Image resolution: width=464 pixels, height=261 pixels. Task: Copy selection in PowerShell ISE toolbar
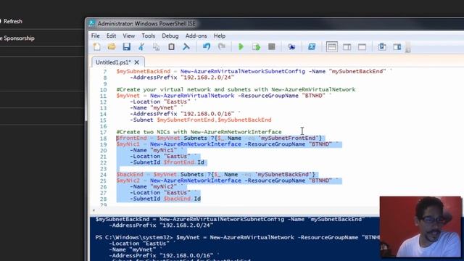pyautogui.click(x=156, y=46)
